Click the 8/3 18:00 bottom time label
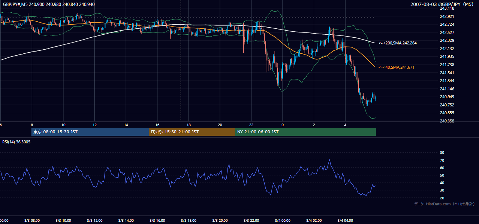The height and width of the screenshot is (224, 479). [189, 221]
